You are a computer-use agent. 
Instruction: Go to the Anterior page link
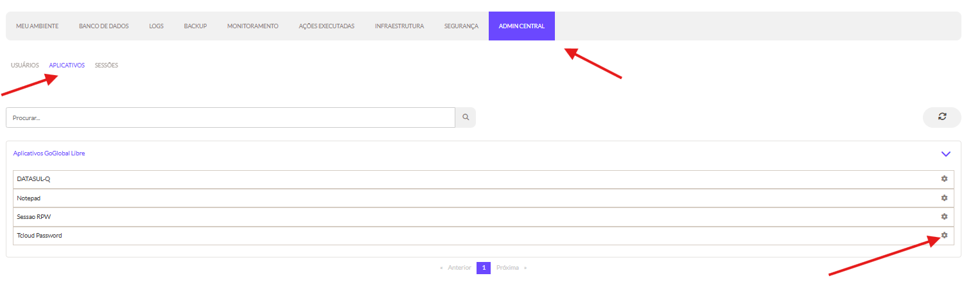[x=459, y=268]
